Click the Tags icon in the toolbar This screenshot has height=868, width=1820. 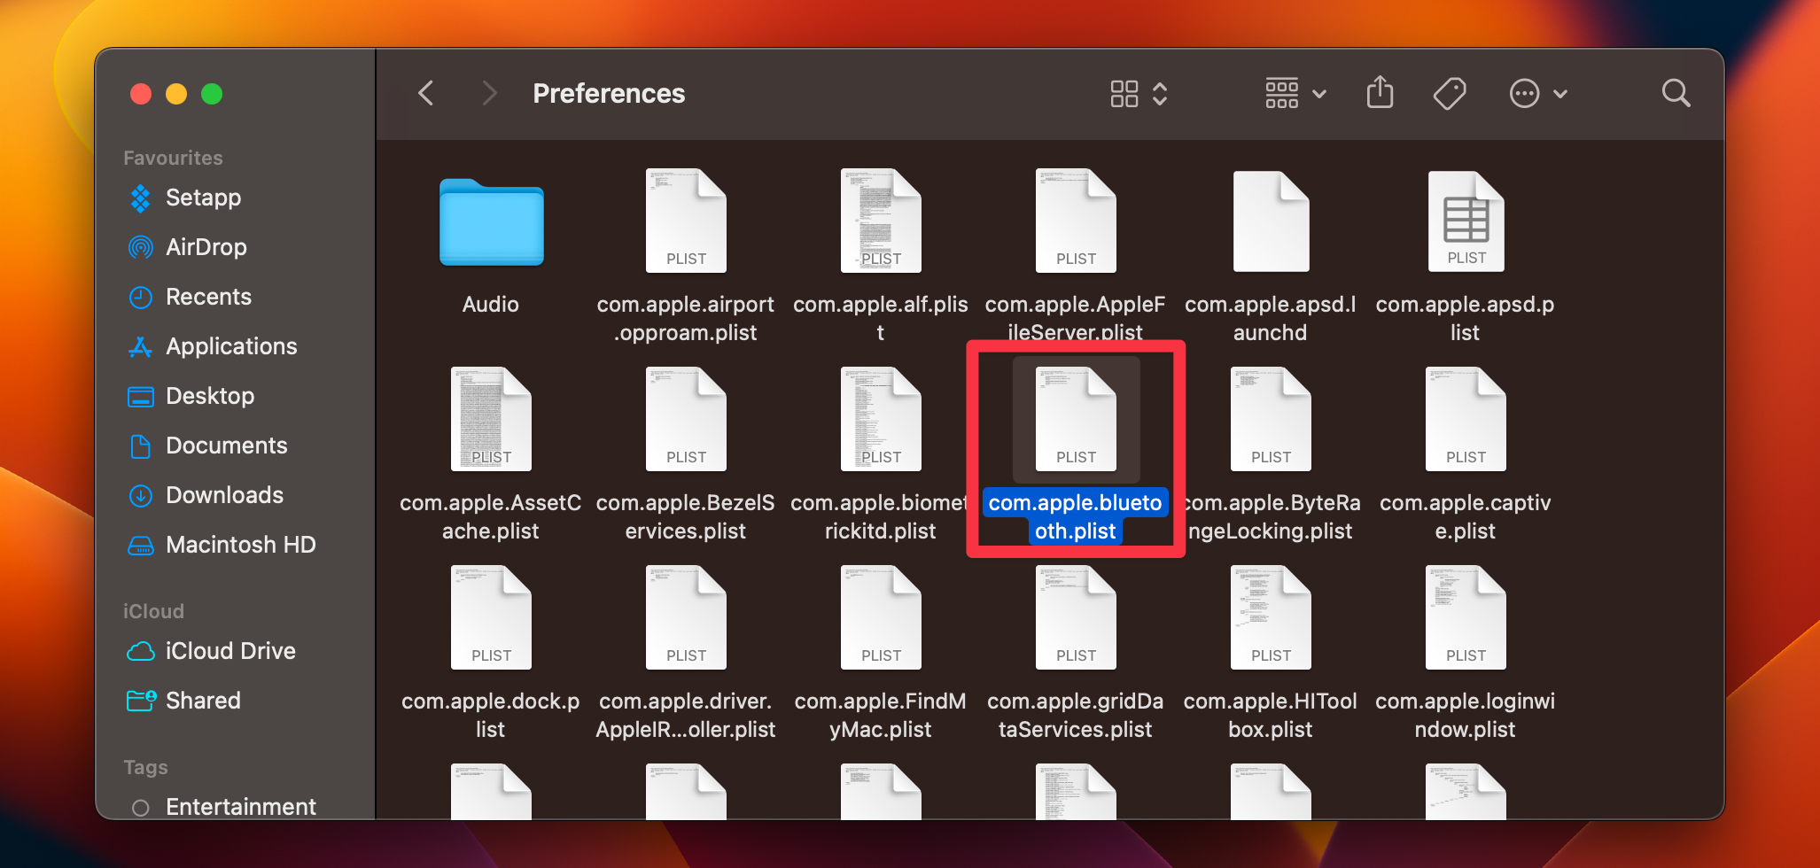[1450, 93]
